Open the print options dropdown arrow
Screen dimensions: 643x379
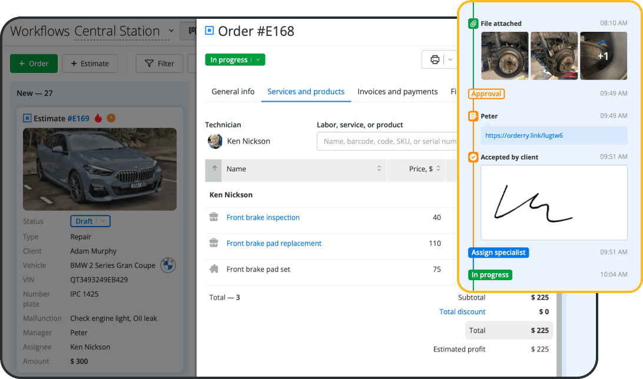pos(450,59)
